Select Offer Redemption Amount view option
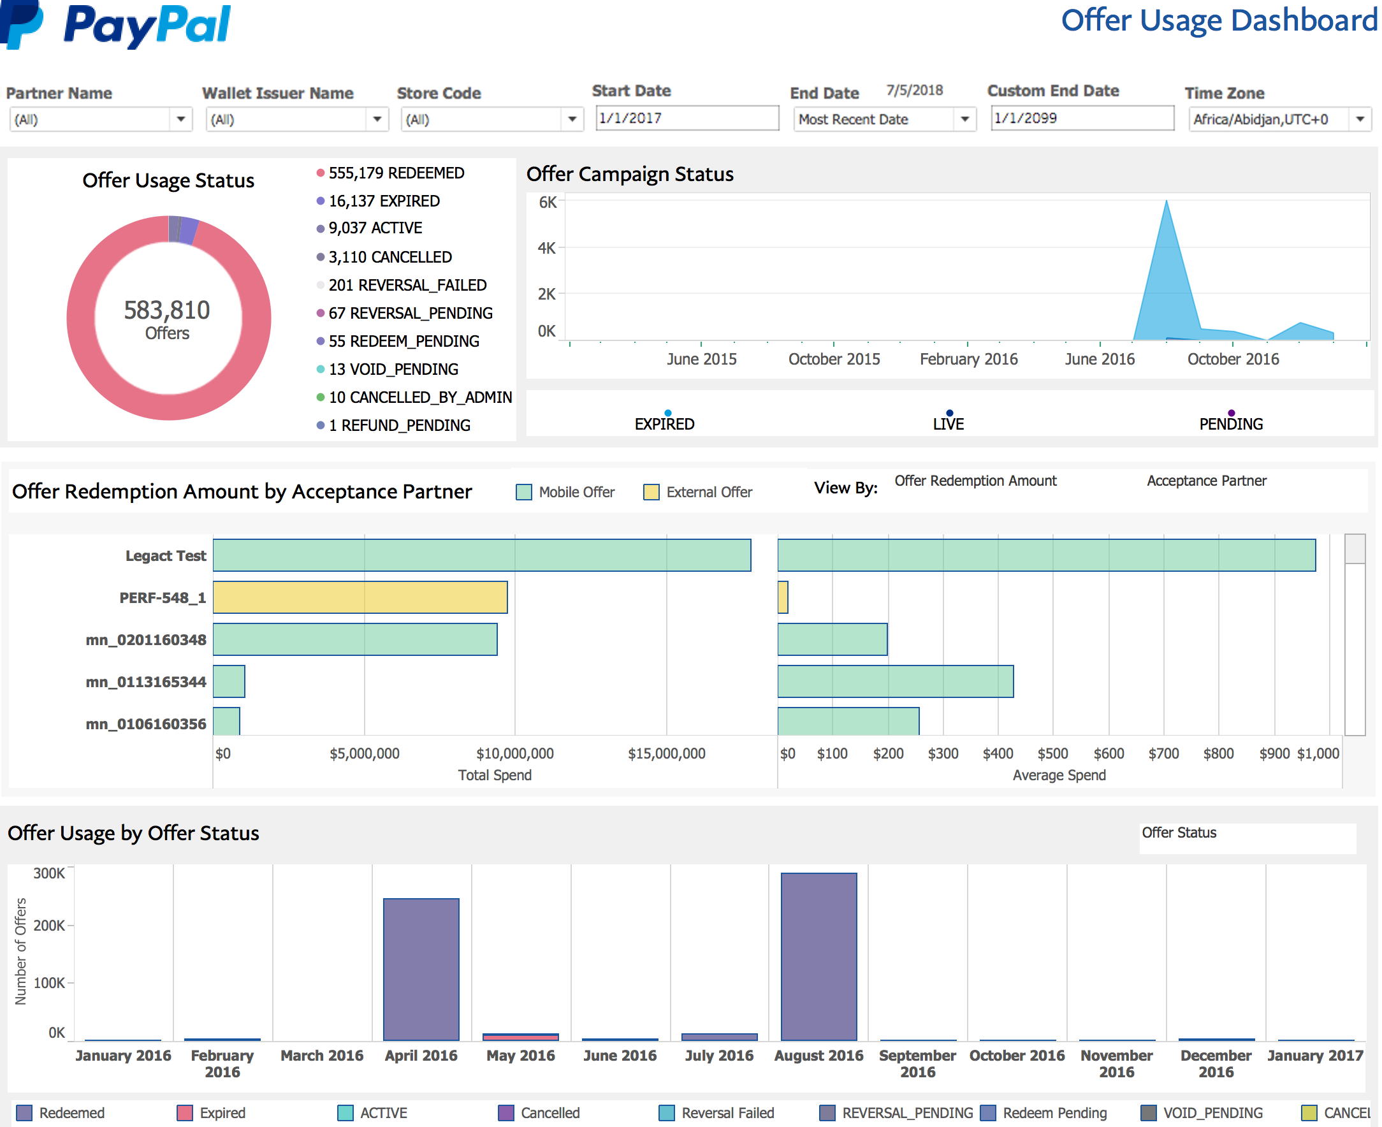Image resolution: width=1382 pixels, height=1127 pixels. point(975,481)
